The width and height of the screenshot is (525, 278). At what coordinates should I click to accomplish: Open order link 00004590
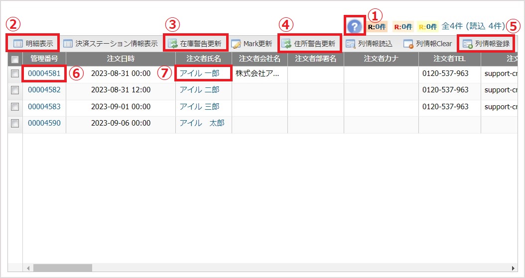pos(44,123)
